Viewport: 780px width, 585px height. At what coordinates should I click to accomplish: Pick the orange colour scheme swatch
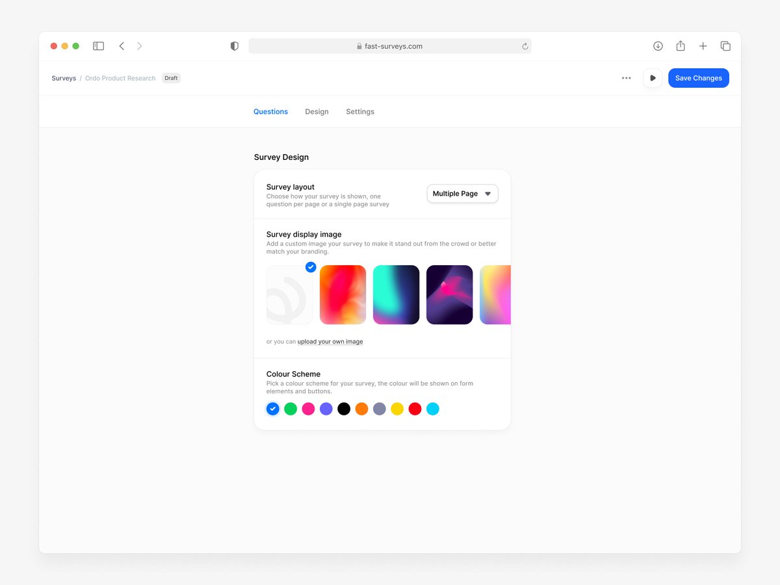(x=362, y=409)
